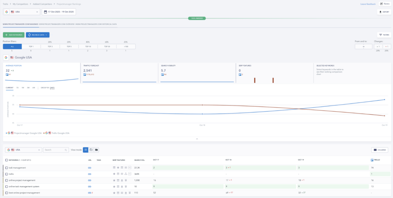Switch to projectmanager.com Historical Data tab
The image size is (393, 198).
pyautogui.click(x=96, y=24)
